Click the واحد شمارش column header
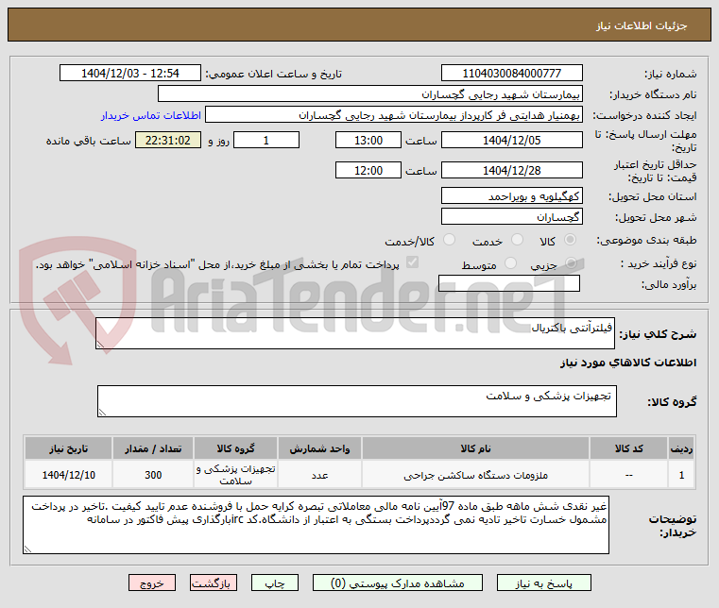Viewport: 719px width, 608px height. (319, 448)
